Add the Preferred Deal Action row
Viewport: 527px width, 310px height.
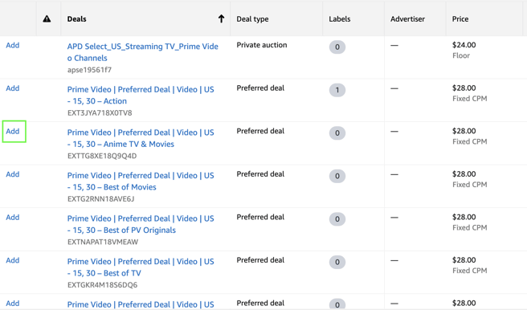(x=13, y=88)
